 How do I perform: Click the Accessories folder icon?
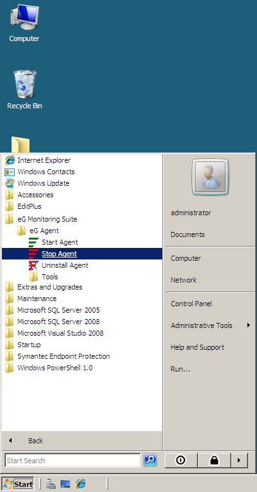click(10, 195)
